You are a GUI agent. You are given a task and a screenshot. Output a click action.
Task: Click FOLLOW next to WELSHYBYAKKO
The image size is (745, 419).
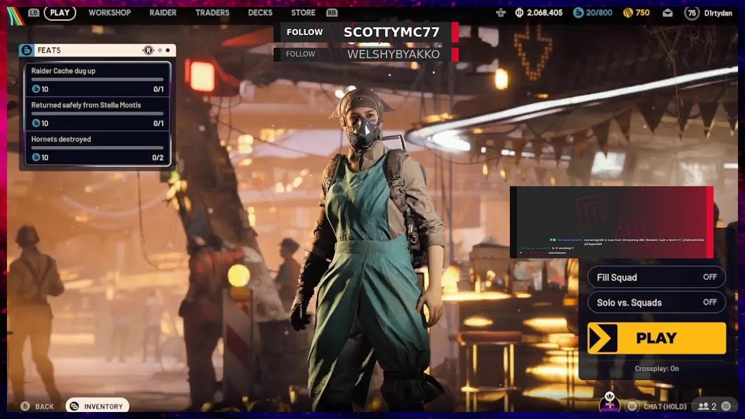click(300, 54)
